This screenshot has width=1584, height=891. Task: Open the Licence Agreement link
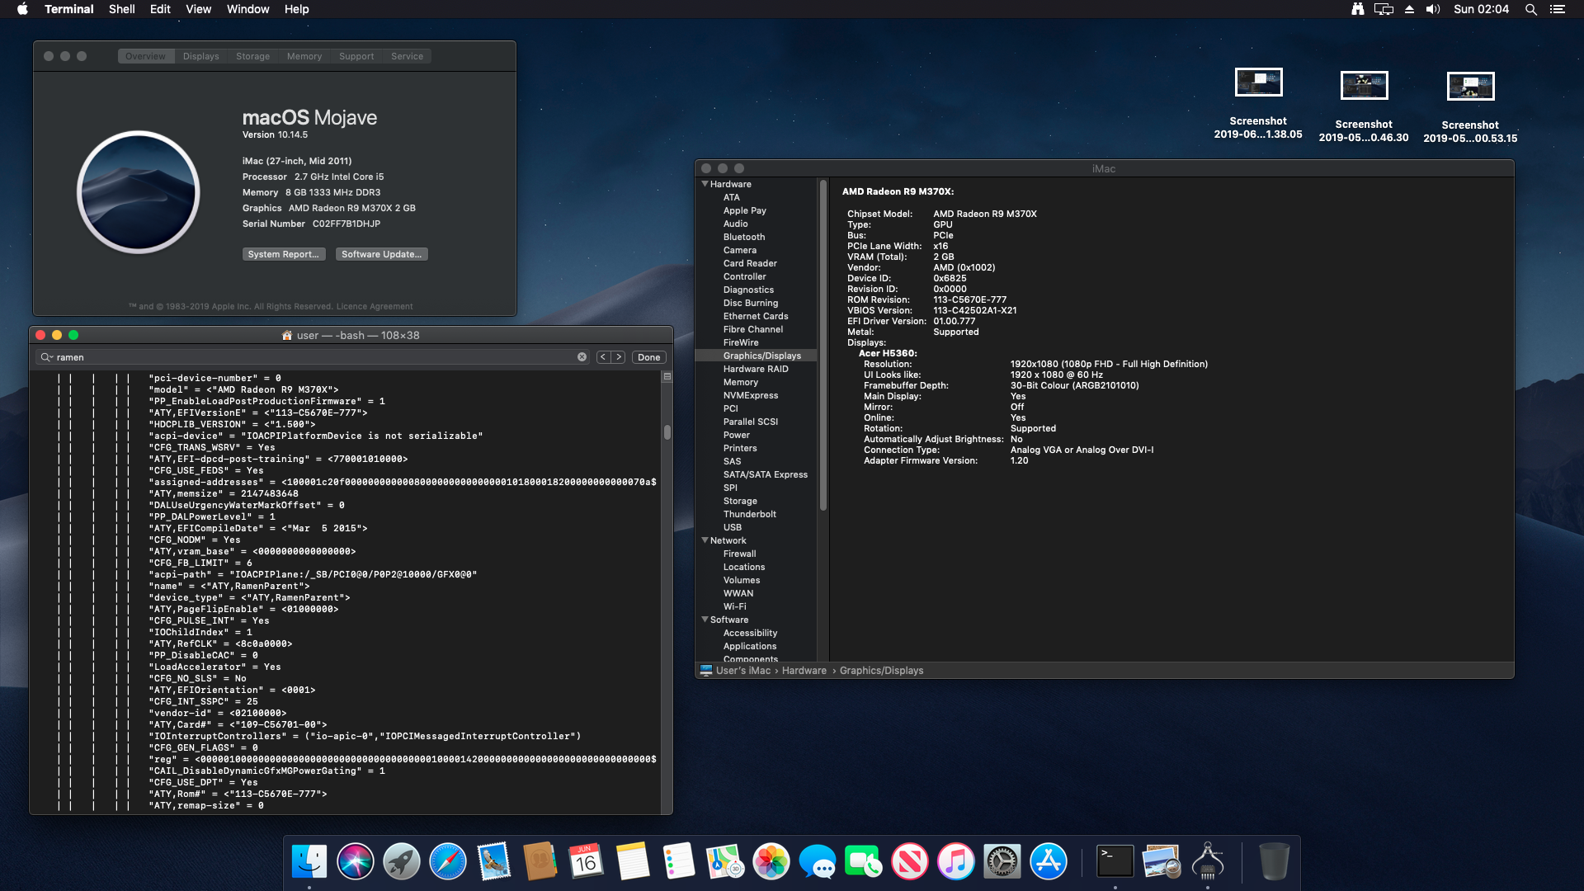click(375, 306)
